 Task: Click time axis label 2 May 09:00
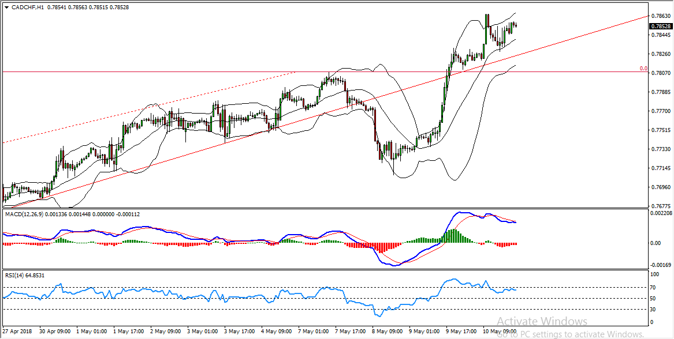coord(167,332)
